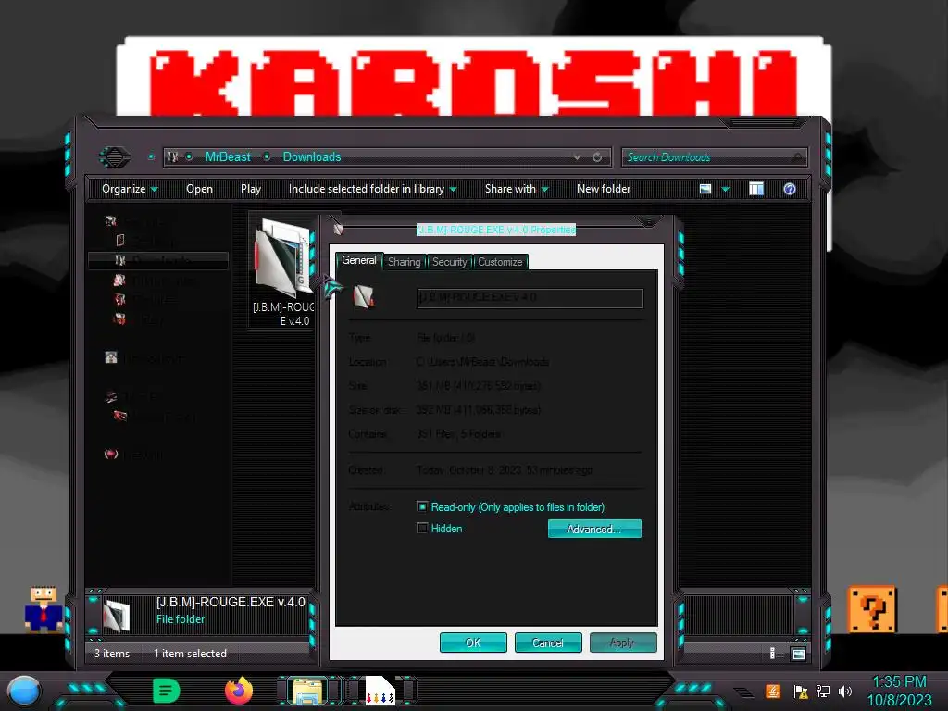
Task: Click the Downloads breadcrumb in address bar
Action: tap(312, 156)
